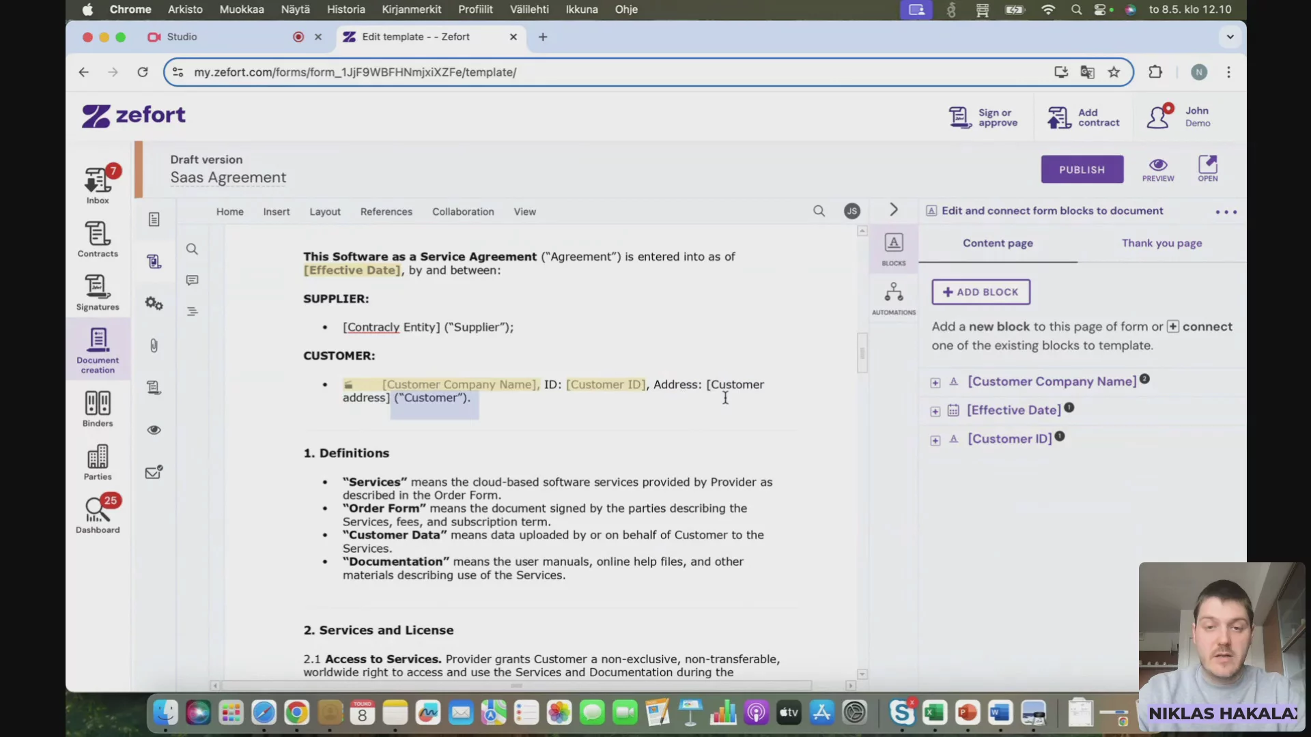Click the ADD BLOCK button
Viewport: 1311px width, 737px height.
(981, 292)
